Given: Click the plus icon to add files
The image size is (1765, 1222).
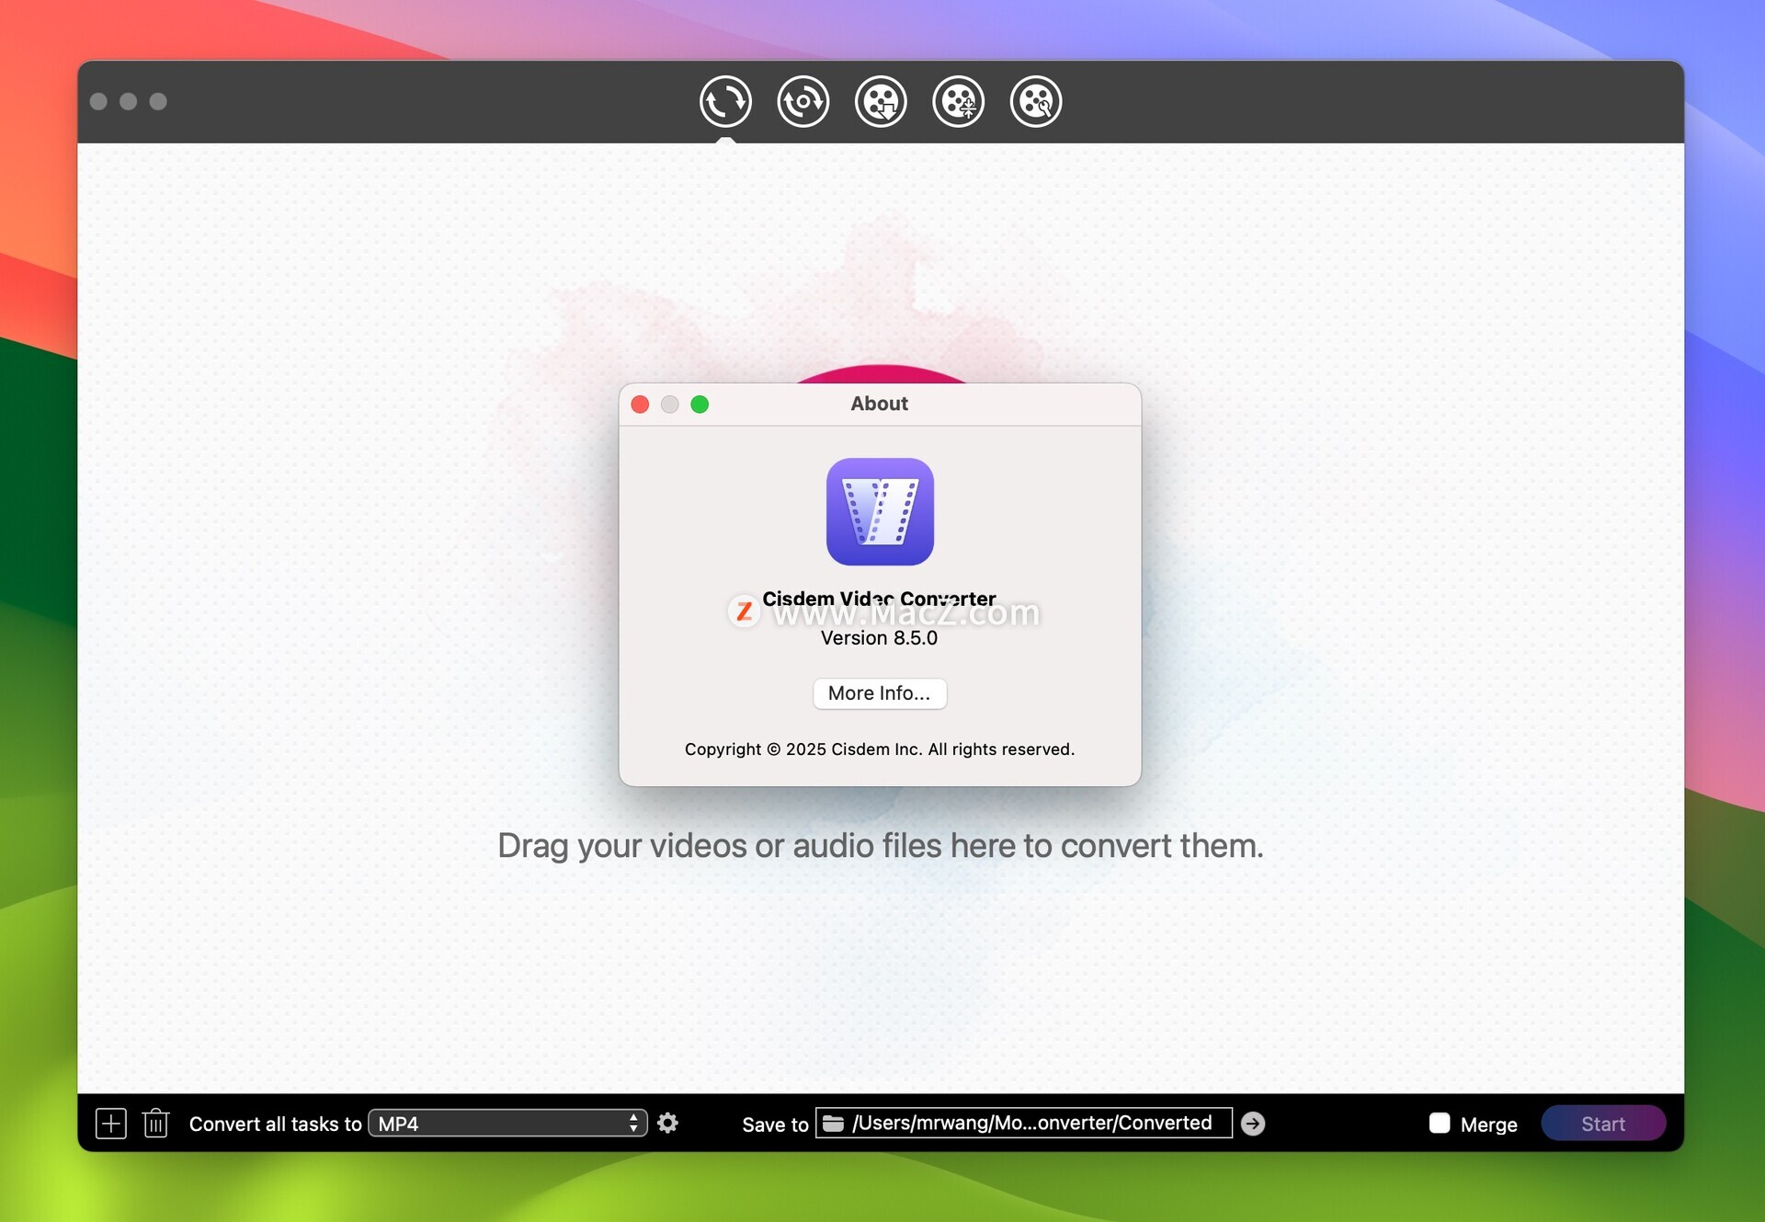Looking at the screenshot, I should (x=111, y=1123).
